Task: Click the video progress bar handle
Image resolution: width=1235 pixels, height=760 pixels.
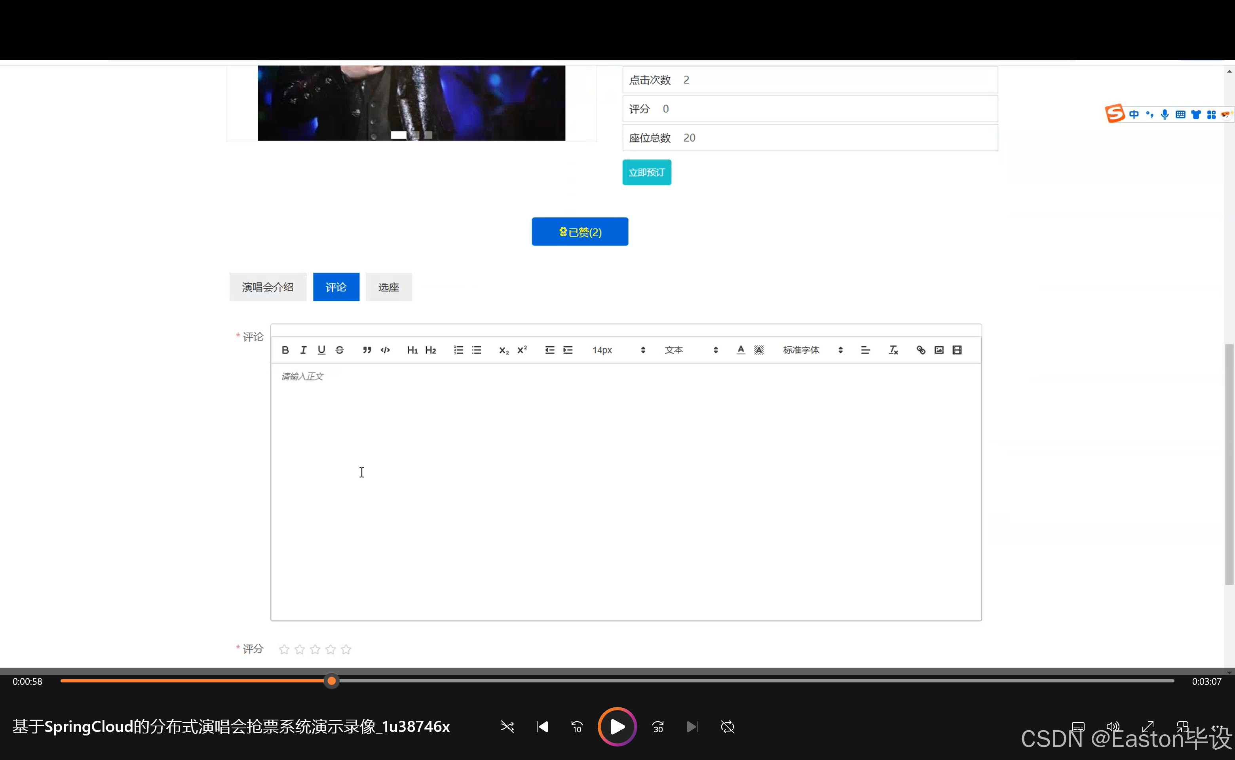Action: 331,681
